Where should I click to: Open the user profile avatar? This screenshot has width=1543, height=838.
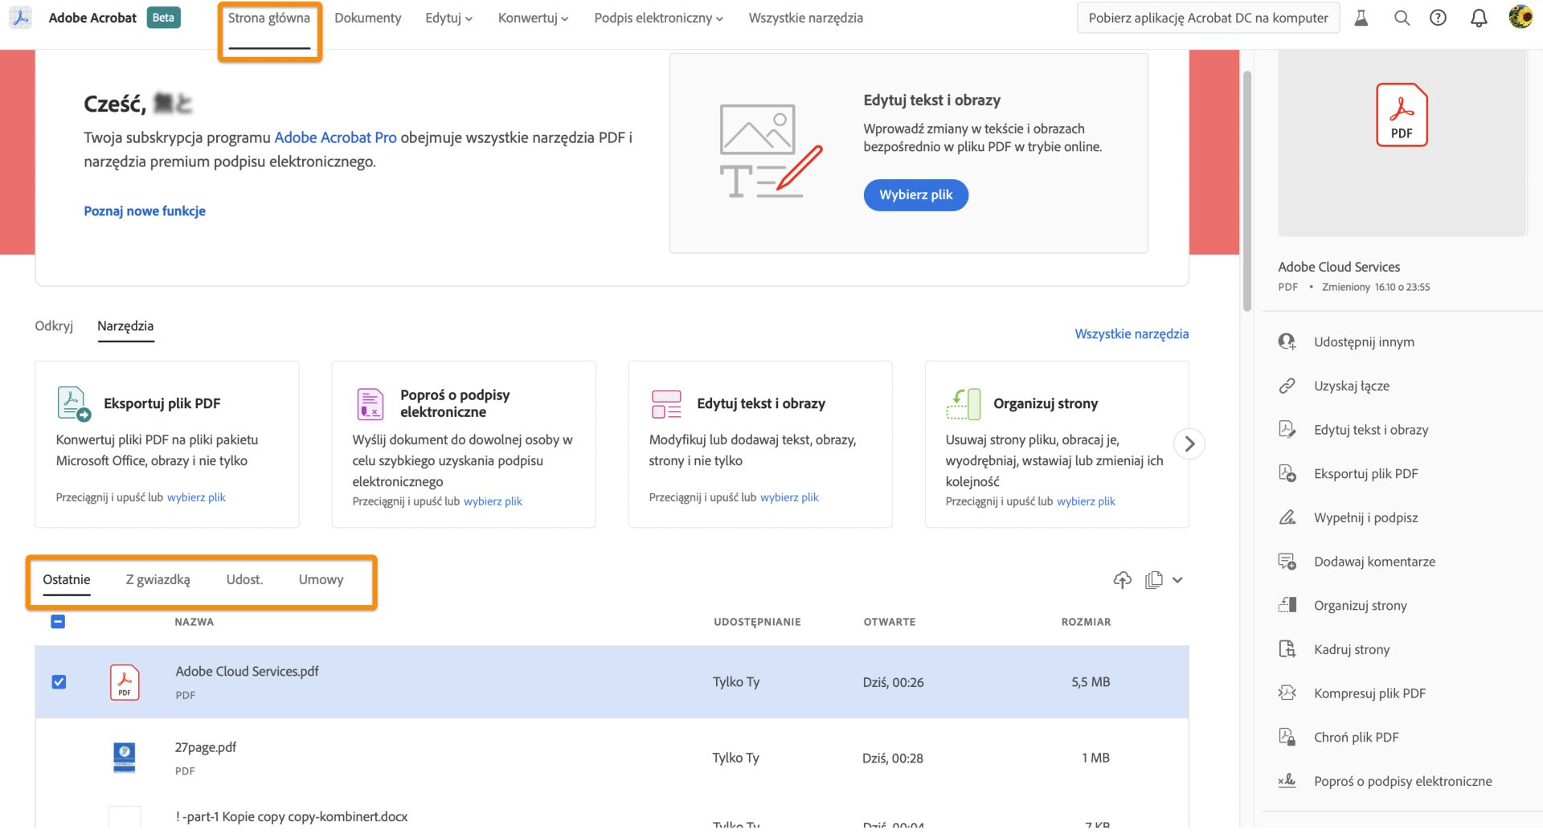click(x=1520, y=17)
